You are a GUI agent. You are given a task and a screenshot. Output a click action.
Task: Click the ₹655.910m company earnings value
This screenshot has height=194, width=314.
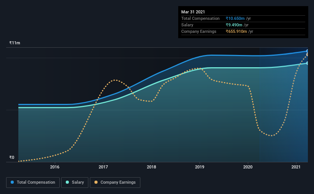[236, 31]
